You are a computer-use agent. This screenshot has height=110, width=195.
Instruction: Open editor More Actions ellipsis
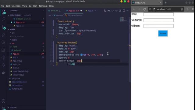coord(128,11)
